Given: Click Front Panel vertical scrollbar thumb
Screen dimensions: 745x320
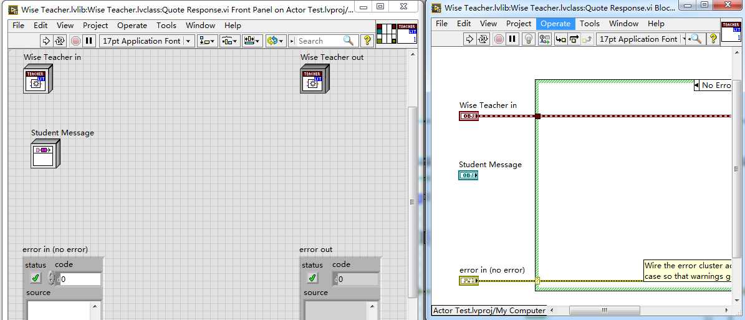Looking at the screenshot, I should coord(412,202).
